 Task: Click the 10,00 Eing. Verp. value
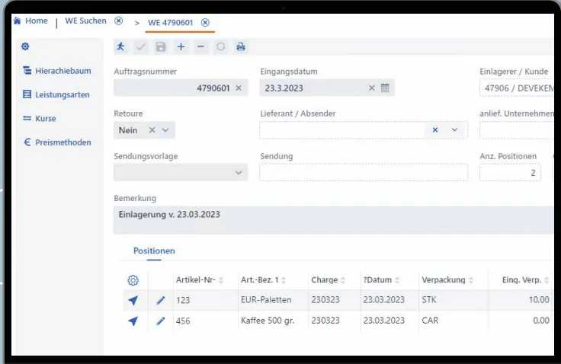coord(539,299)
